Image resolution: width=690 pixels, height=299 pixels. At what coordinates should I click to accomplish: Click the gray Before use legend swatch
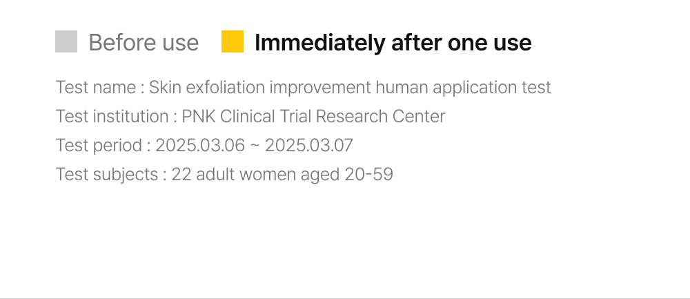pos(66,41)
